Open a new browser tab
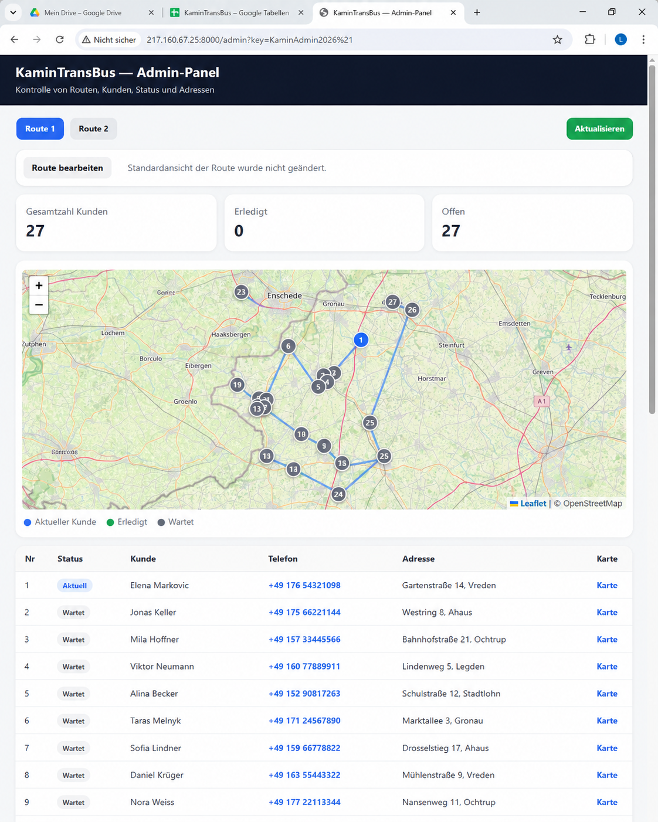 coord(477,12)
